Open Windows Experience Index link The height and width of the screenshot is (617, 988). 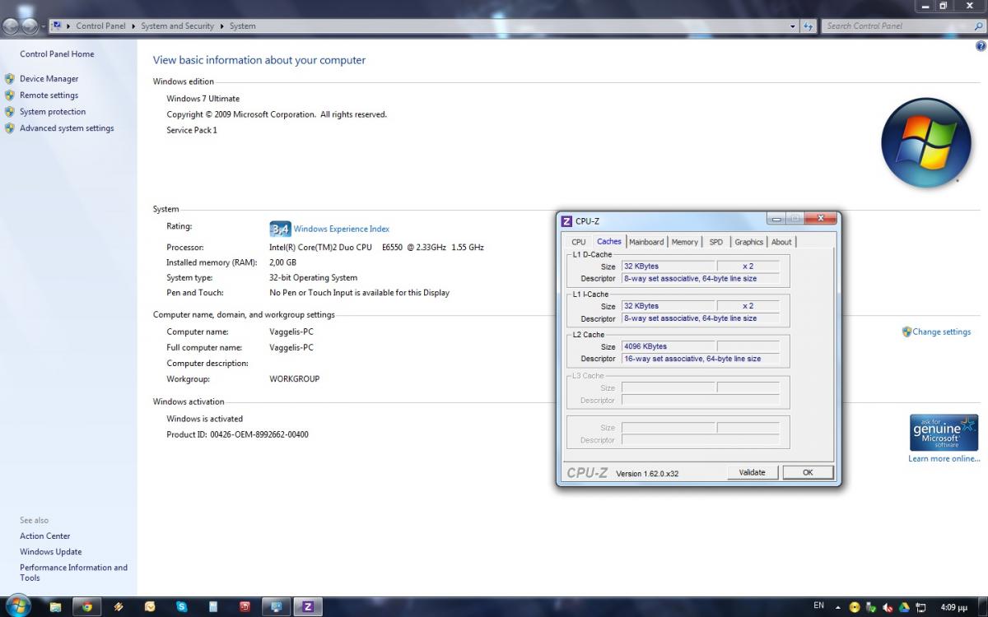click(x=342, y=229)
